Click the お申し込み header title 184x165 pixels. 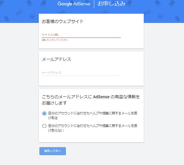click(x=111, y=4)
